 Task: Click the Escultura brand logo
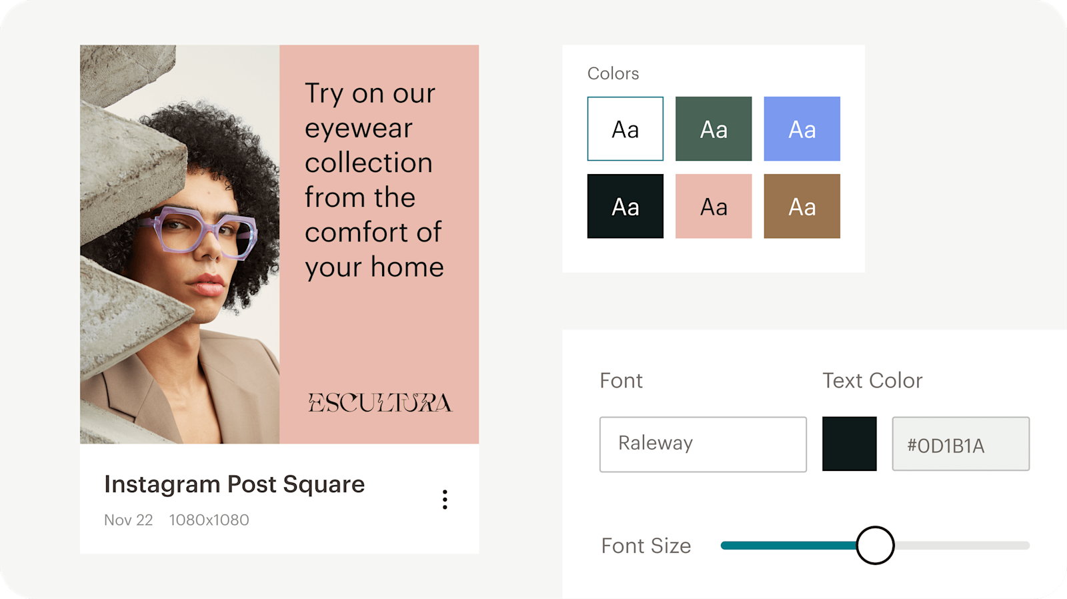[x=381, y=403]
